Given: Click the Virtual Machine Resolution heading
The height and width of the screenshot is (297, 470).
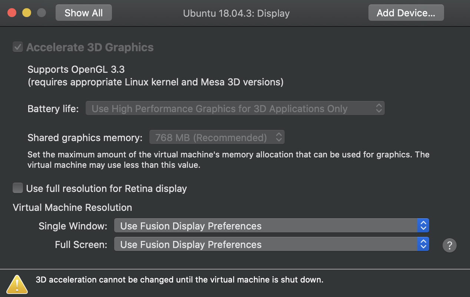Looking at the screenshot, I should (72, 208).
